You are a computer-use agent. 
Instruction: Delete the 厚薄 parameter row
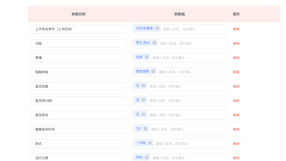[236, 58]
